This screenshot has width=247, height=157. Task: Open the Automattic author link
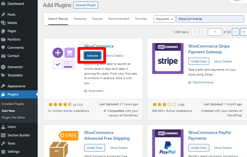(x=96, y=91)
